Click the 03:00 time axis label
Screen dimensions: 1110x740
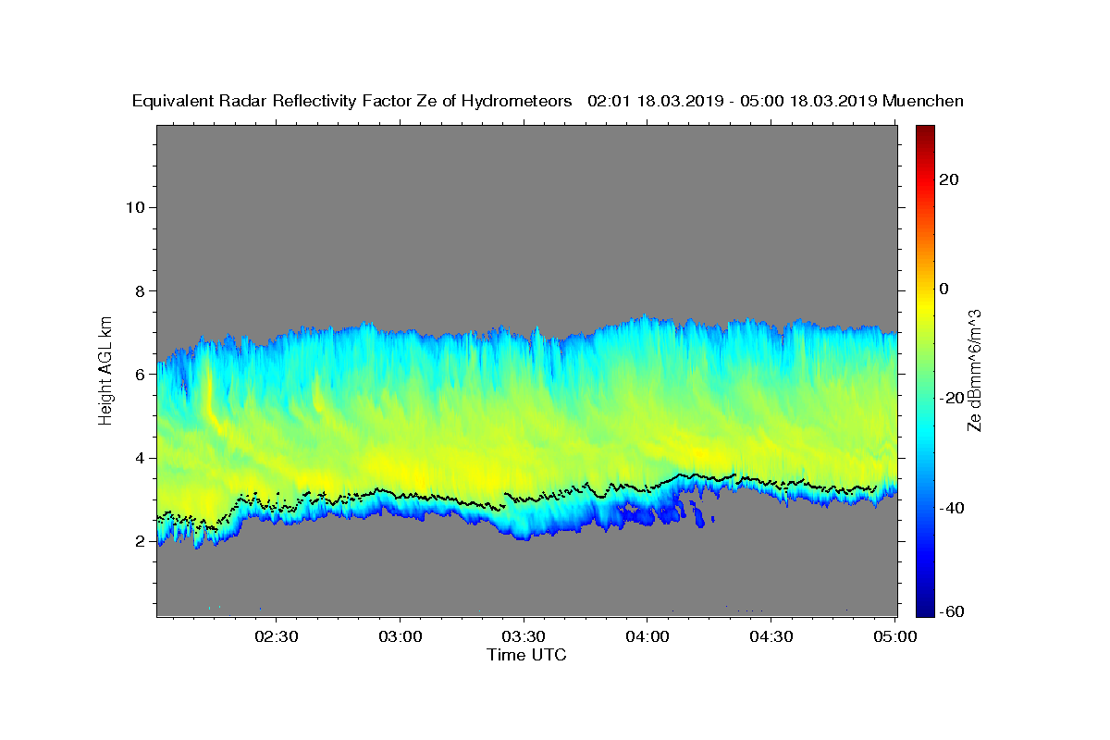[x=401, y=637]
